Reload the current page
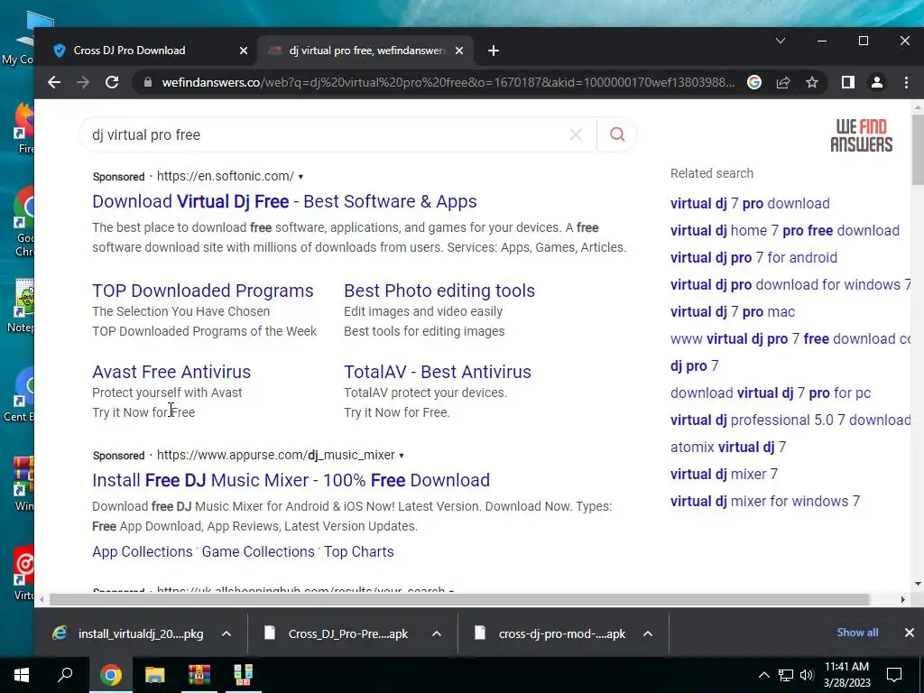 (112, 82)
